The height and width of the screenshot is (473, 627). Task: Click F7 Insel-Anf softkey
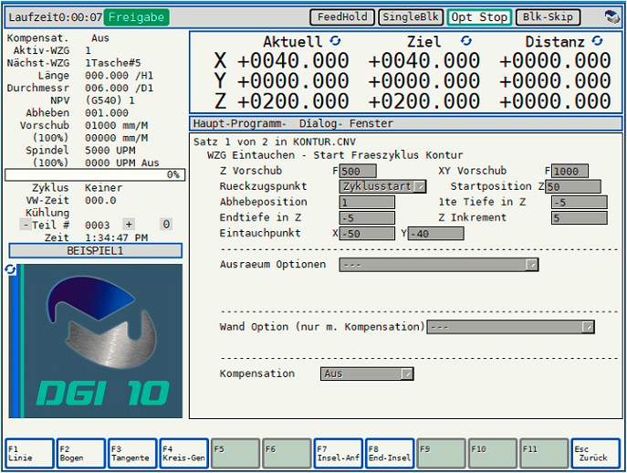[339, 454]
